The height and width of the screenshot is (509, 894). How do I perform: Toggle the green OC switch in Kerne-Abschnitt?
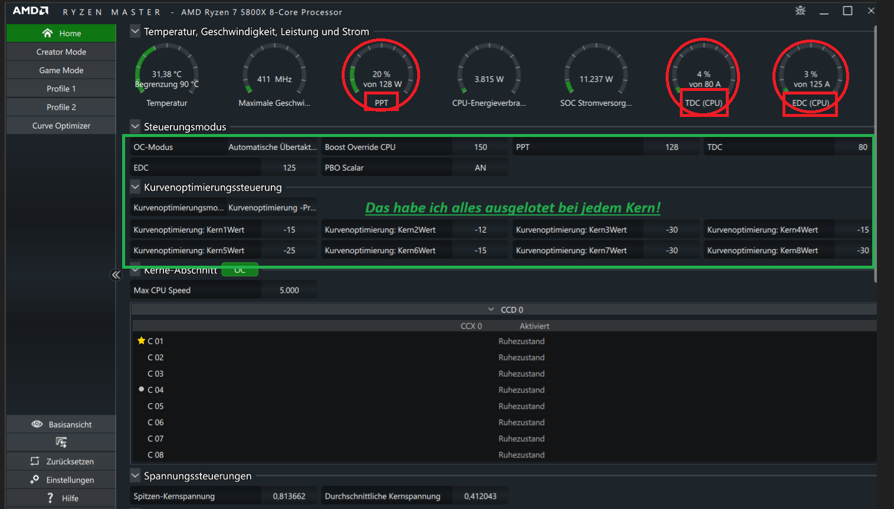tap(240, 270)
